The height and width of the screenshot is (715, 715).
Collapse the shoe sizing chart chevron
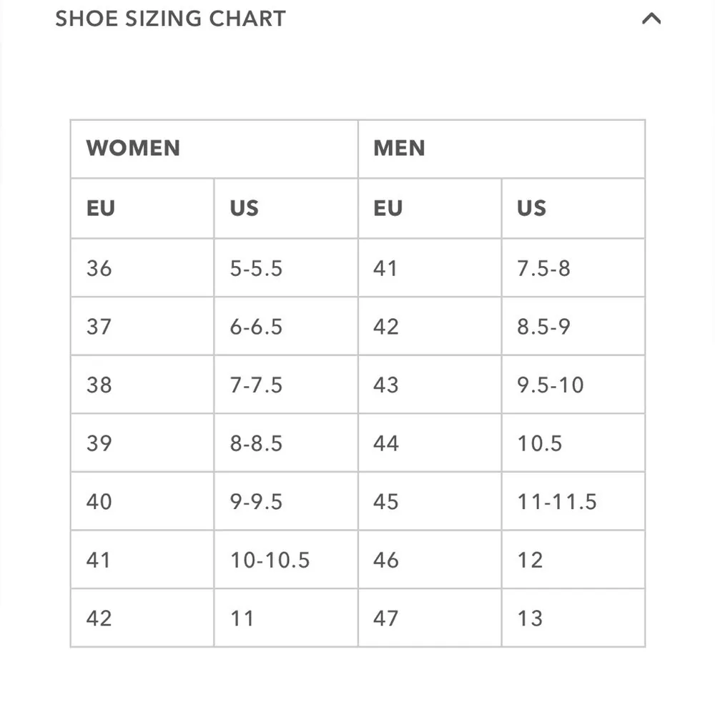click(651, 19)
